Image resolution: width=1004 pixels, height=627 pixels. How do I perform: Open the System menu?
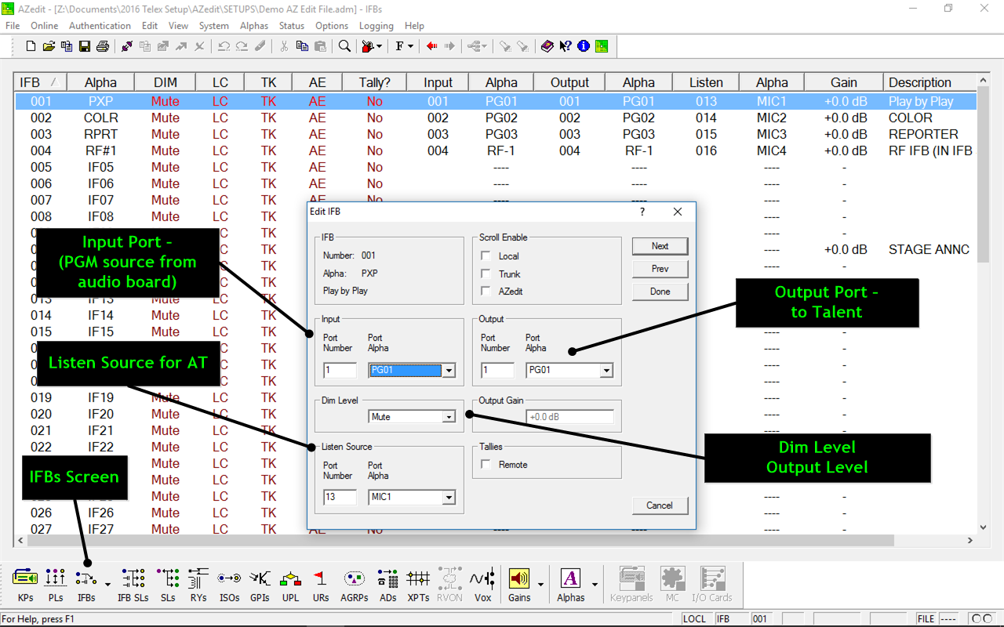click(x=214, y=26)
